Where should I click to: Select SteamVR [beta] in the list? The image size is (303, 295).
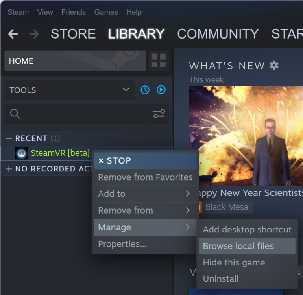pos(60,153)
